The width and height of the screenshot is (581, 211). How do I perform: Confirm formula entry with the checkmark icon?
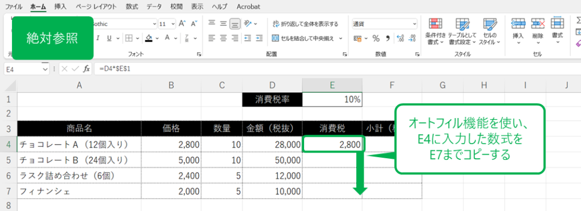[75, 69]
